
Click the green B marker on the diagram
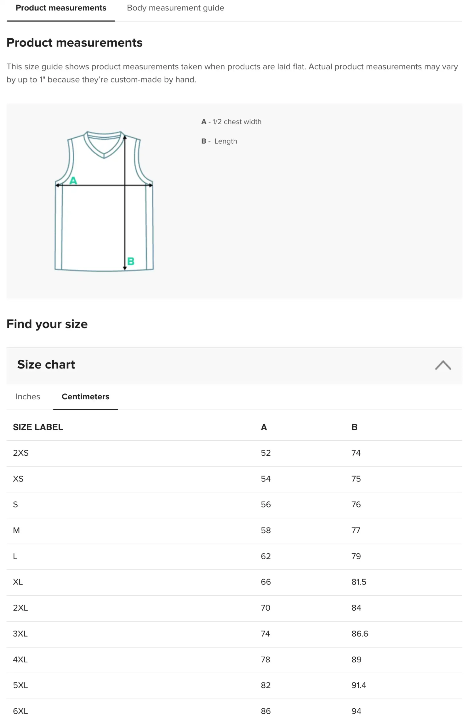coord(131,261)
